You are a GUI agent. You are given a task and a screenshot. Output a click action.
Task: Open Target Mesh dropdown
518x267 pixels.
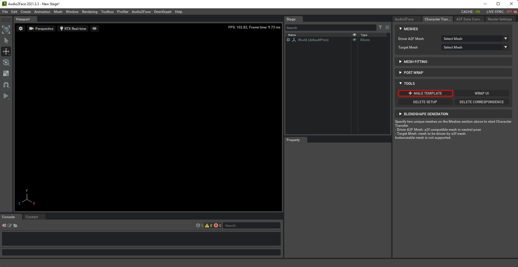point(475,47)
